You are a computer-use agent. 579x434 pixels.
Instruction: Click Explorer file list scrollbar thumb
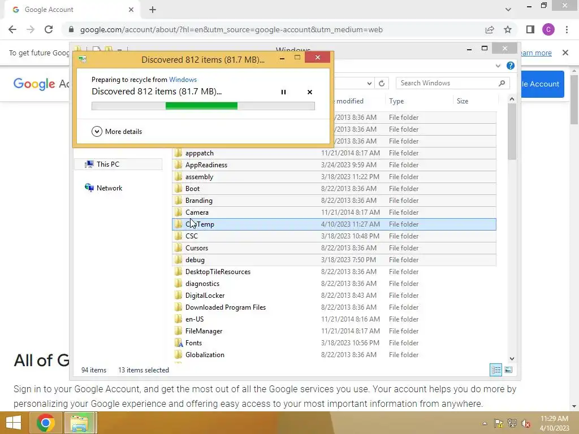(512, 132)
